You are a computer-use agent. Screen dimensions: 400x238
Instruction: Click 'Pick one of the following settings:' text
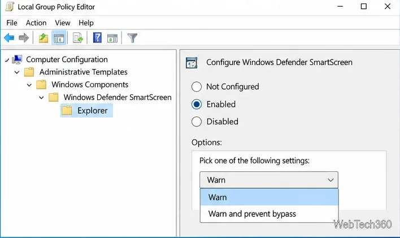(x=254, y=161)
